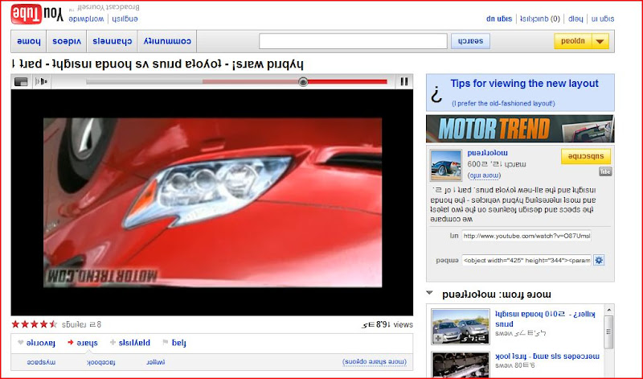Click the related videos scrollbar thumb

click(x=609, y=332)
